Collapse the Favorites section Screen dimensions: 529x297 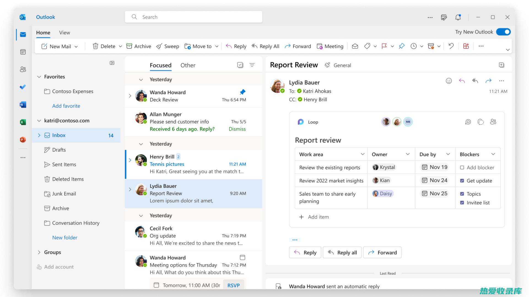coord(39,77)
